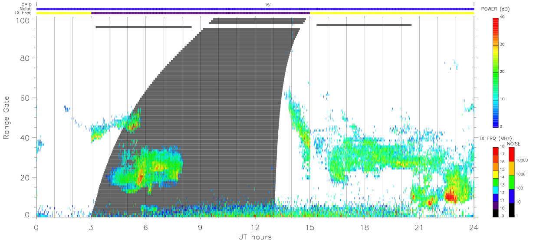
Task: Click the POWER (dB) colorbar gradient
Action: click(x=496, y=72)
